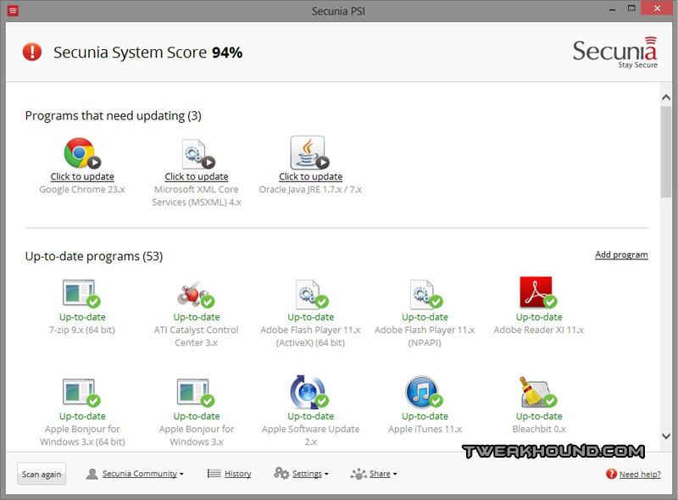Click Up-to-date label under Adobe Reader XI

[539, 317]
